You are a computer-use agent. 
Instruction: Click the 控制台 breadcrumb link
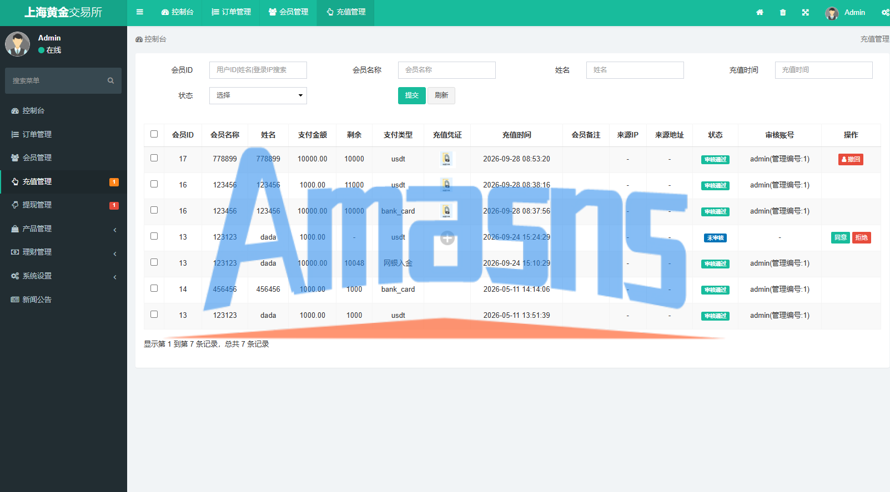point(151,39)
